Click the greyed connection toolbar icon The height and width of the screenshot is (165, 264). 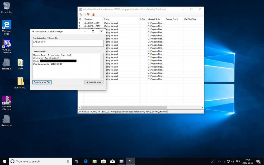pos(81,14)
